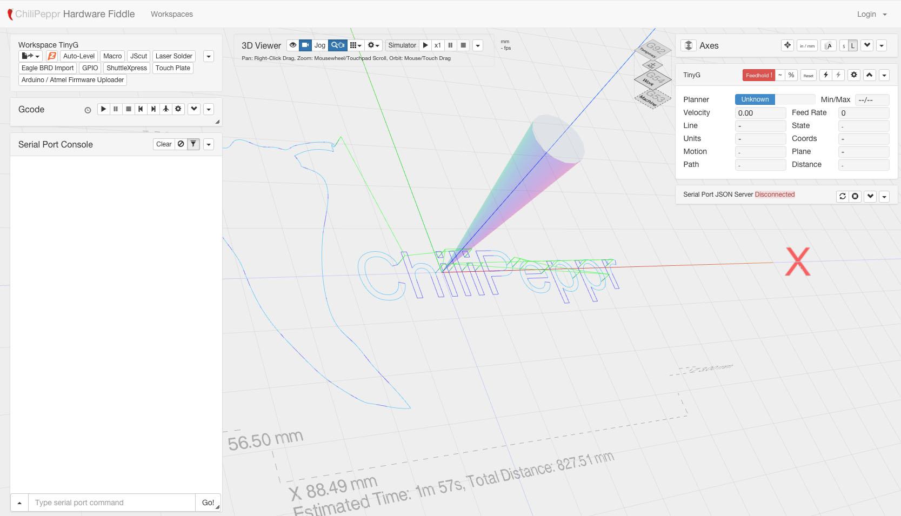The image size is (901, 516).
Task: Open Gcode settings gear
Action: (x=178, y=109)
